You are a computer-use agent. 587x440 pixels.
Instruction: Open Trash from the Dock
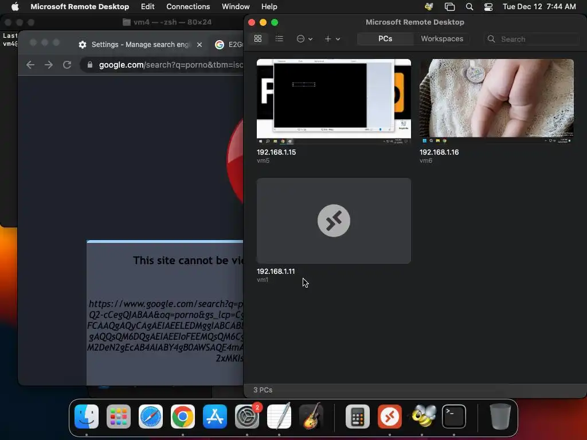coord(500,417)
